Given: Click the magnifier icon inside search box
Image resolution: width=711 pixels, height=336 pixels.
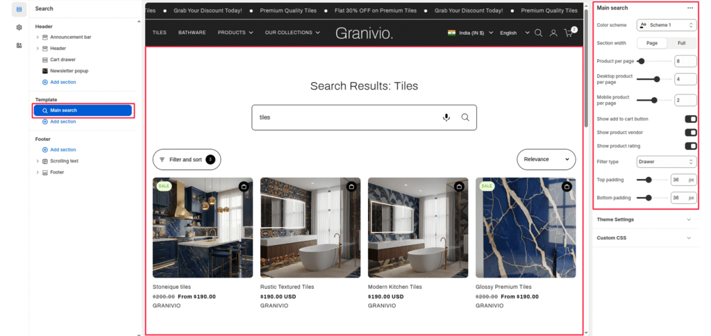Looking at the screenshot, I should coord(465,117).
